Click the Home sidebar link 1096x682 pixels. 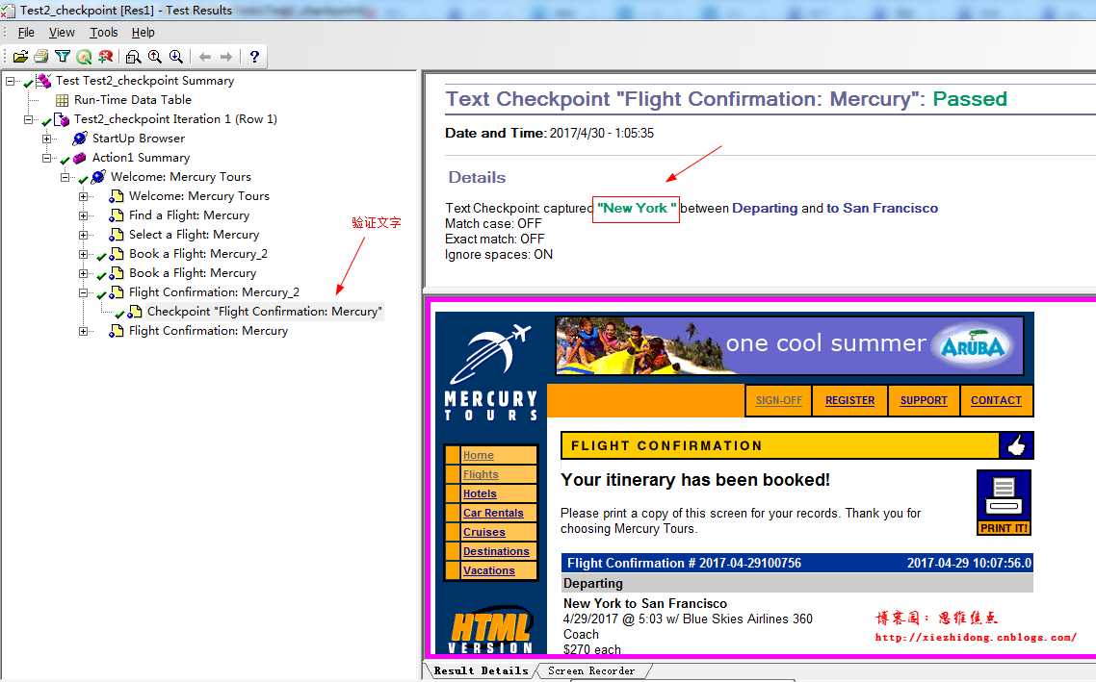pos(478,455)
